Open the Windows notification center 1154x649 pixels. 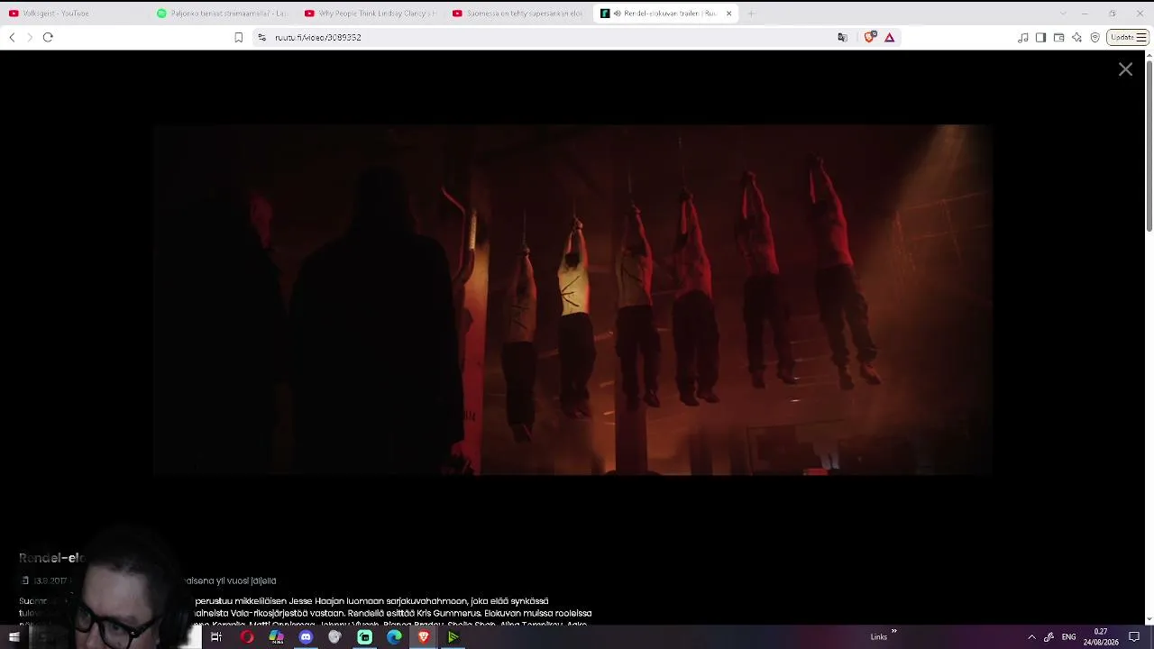[x=1134, y=637]
